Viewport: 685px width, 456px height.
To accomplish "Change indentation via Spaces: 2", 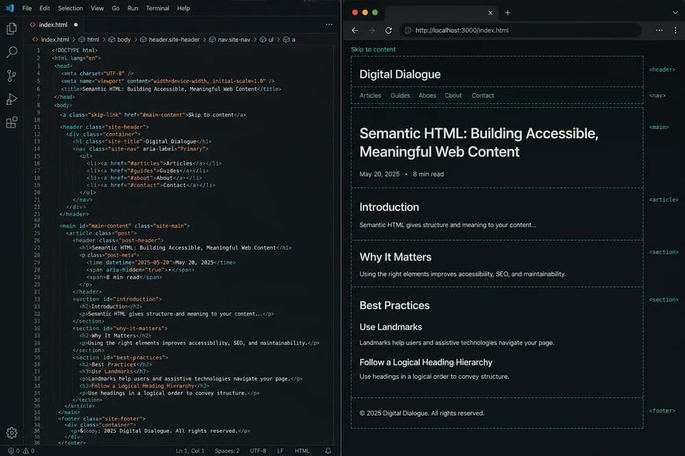I will [x=227, y=451].
